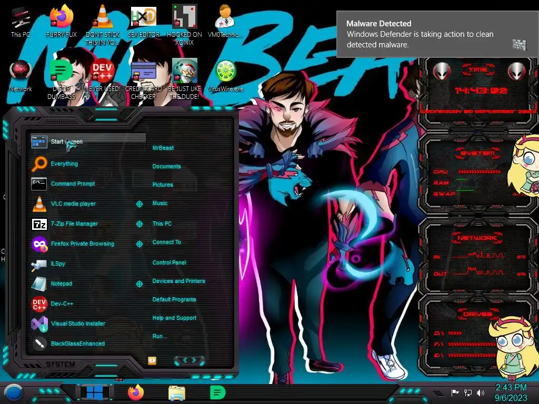The height and width of the screenshot is (404, 539).
Task: Expand the Notepad jump list
Action: tap(139, 284)
